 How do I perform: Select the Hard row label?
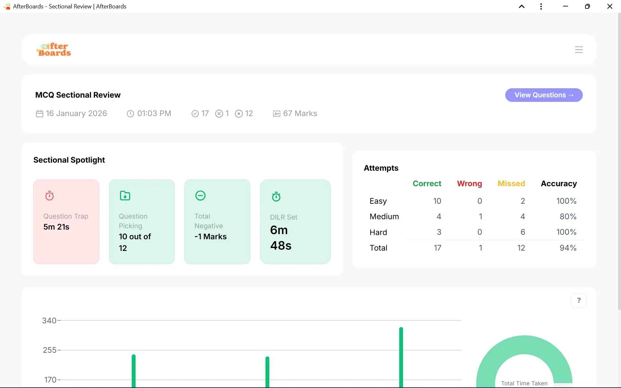coord(378,232)
